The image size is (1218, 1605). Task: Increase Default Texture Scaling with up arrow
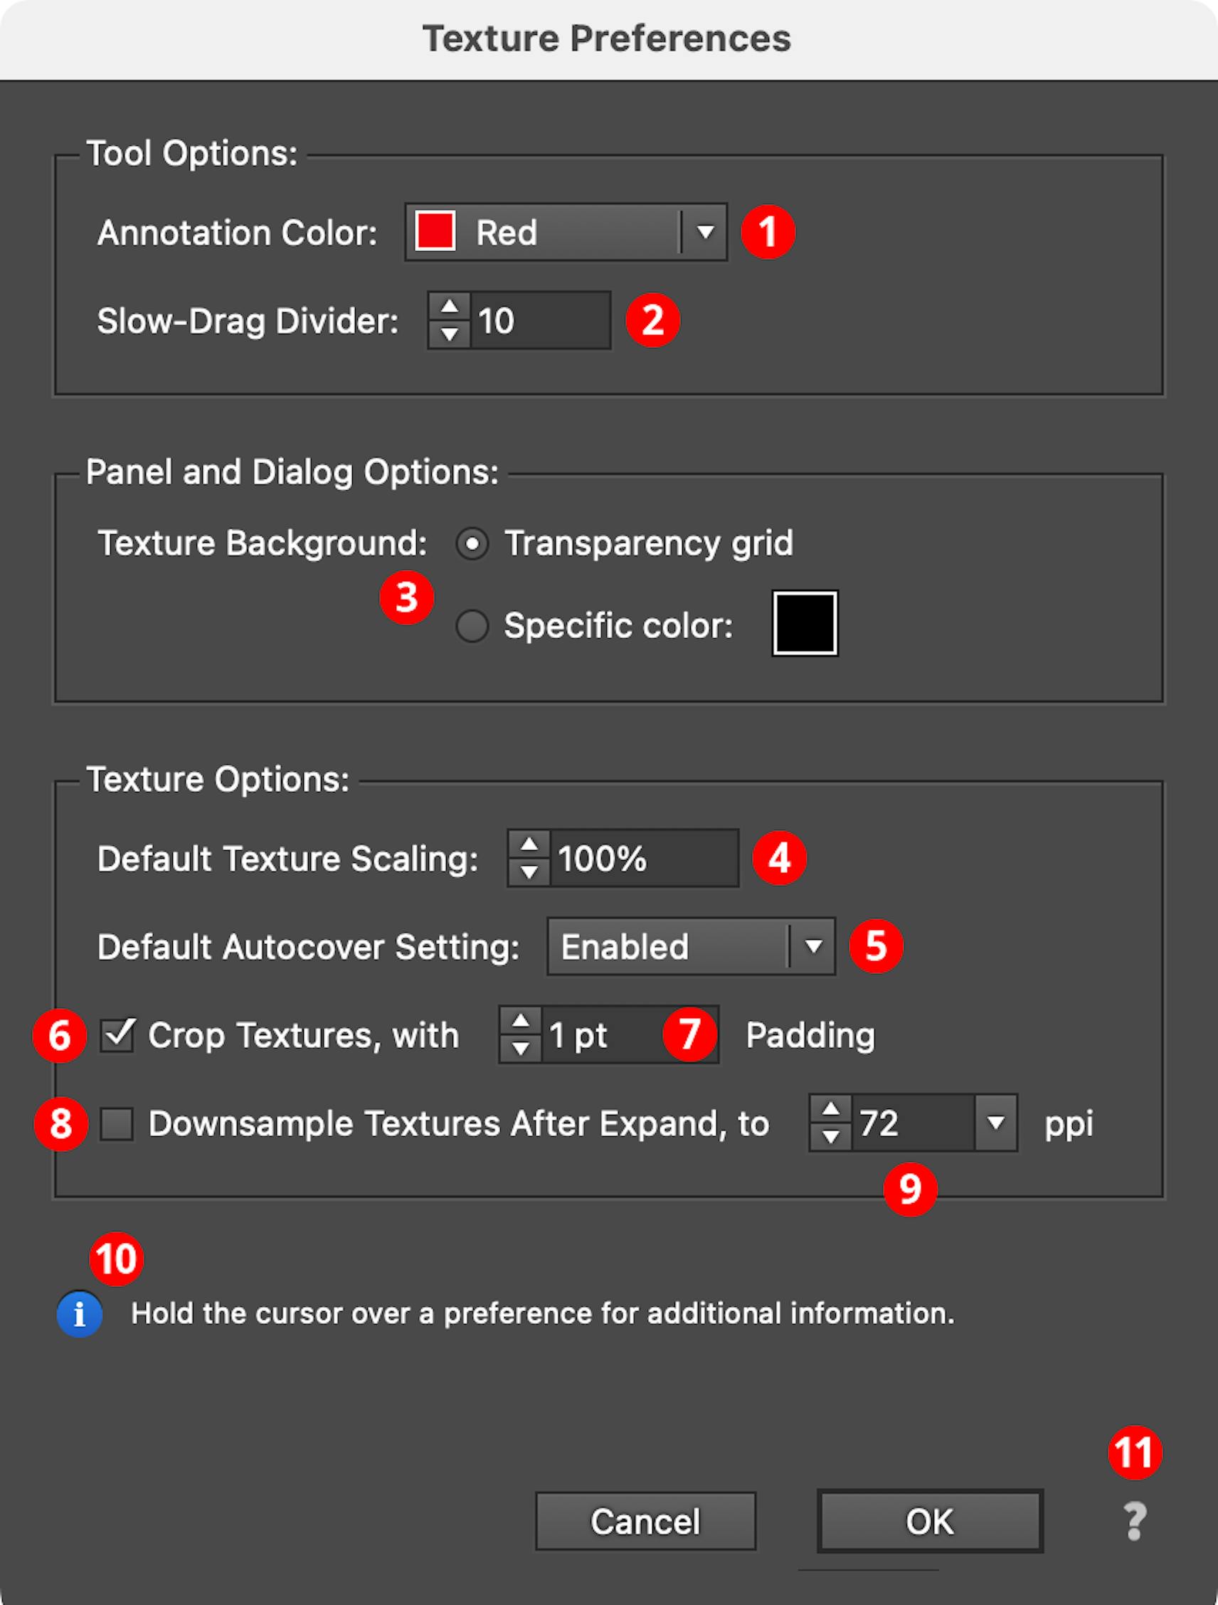click(x=529, y=844)
